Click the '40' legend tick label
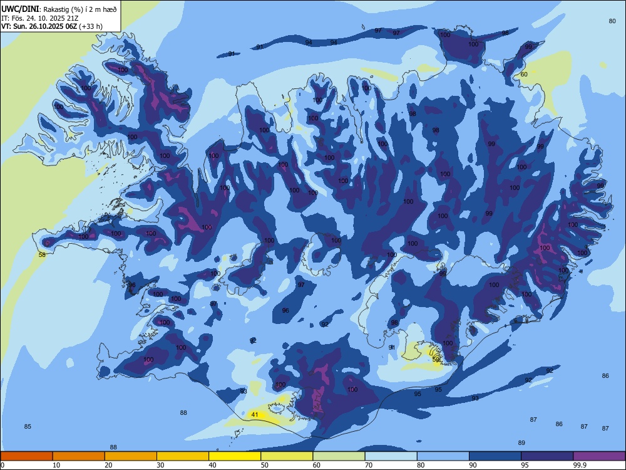The height and width of the screenshot is (470, 626). click(212, 465)
